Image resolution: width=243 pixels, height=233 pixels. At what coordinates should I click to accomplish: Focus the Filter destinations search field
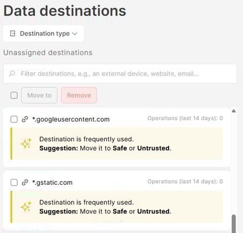(120, 73)
